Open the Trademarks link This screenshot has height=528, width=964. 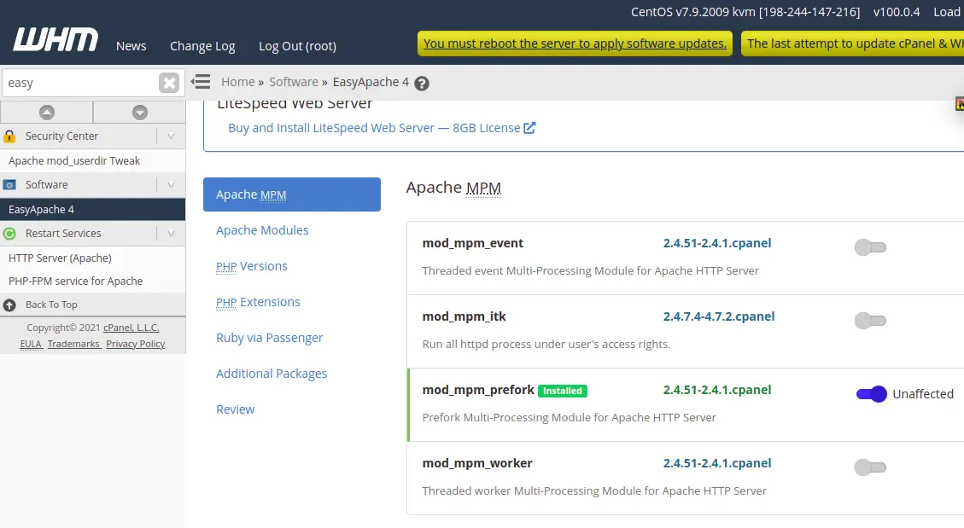73,344
